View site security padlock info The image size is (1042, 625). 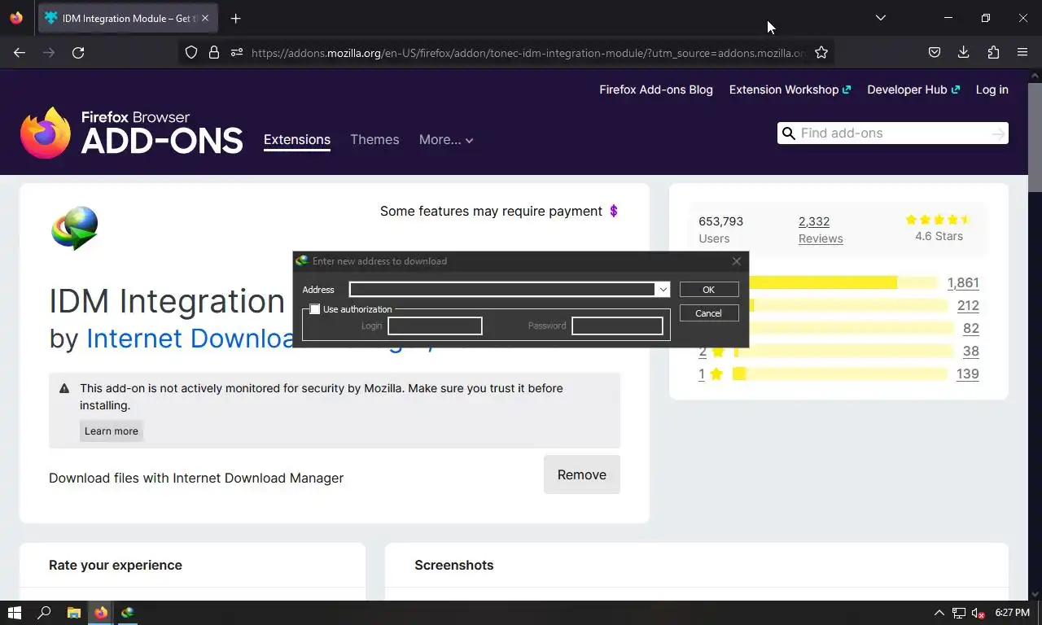pos(214,52)
